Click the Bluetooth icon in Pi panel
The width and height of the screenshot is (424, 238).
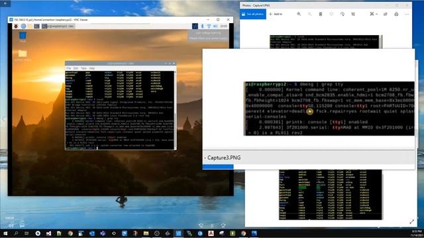tap(202, 26)
